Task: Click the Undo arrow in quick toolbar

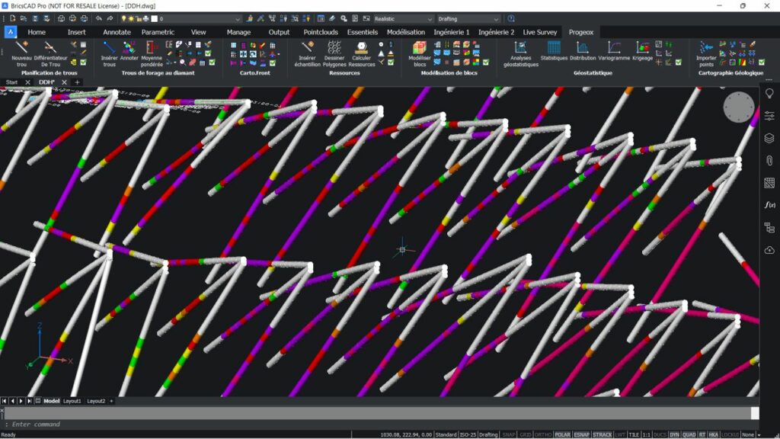Action: click(x=98, y=18)
